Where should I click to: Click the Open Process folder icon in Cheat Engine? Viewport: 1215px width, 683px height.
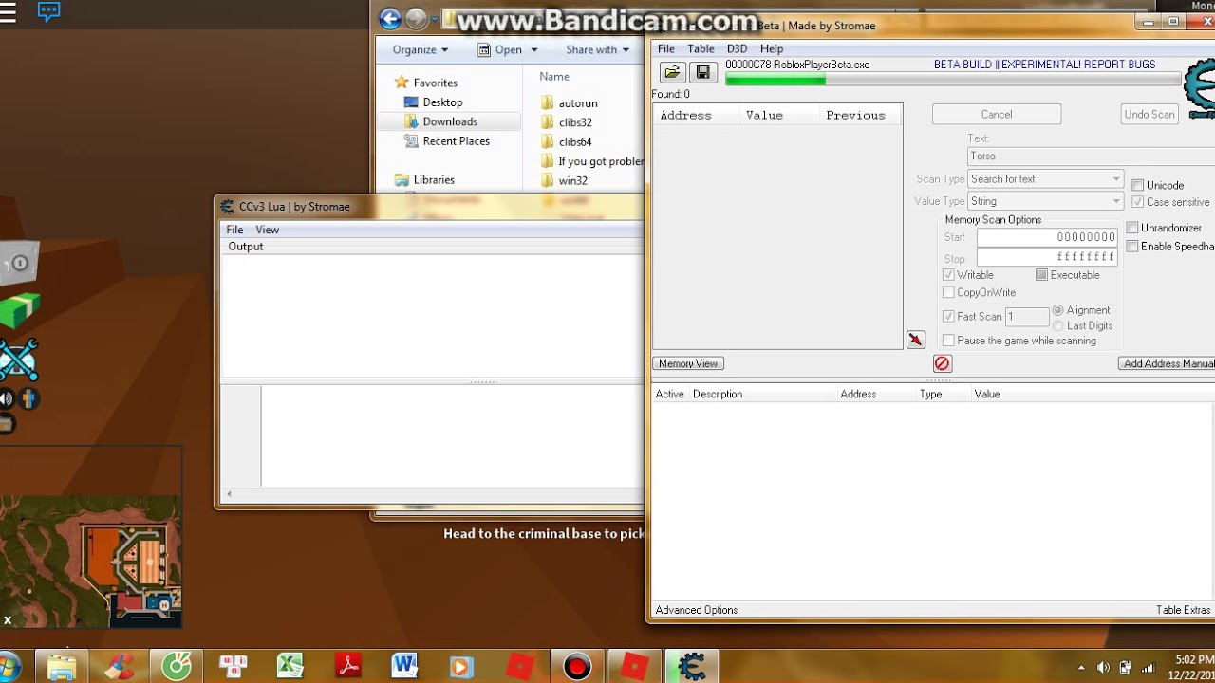tap(672, 72)
